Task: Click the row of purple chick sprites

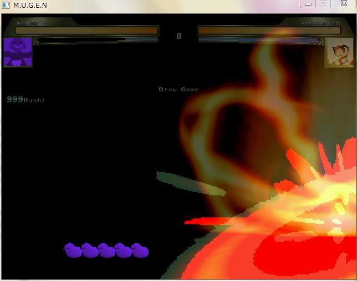Action: [x=106, y=250]
